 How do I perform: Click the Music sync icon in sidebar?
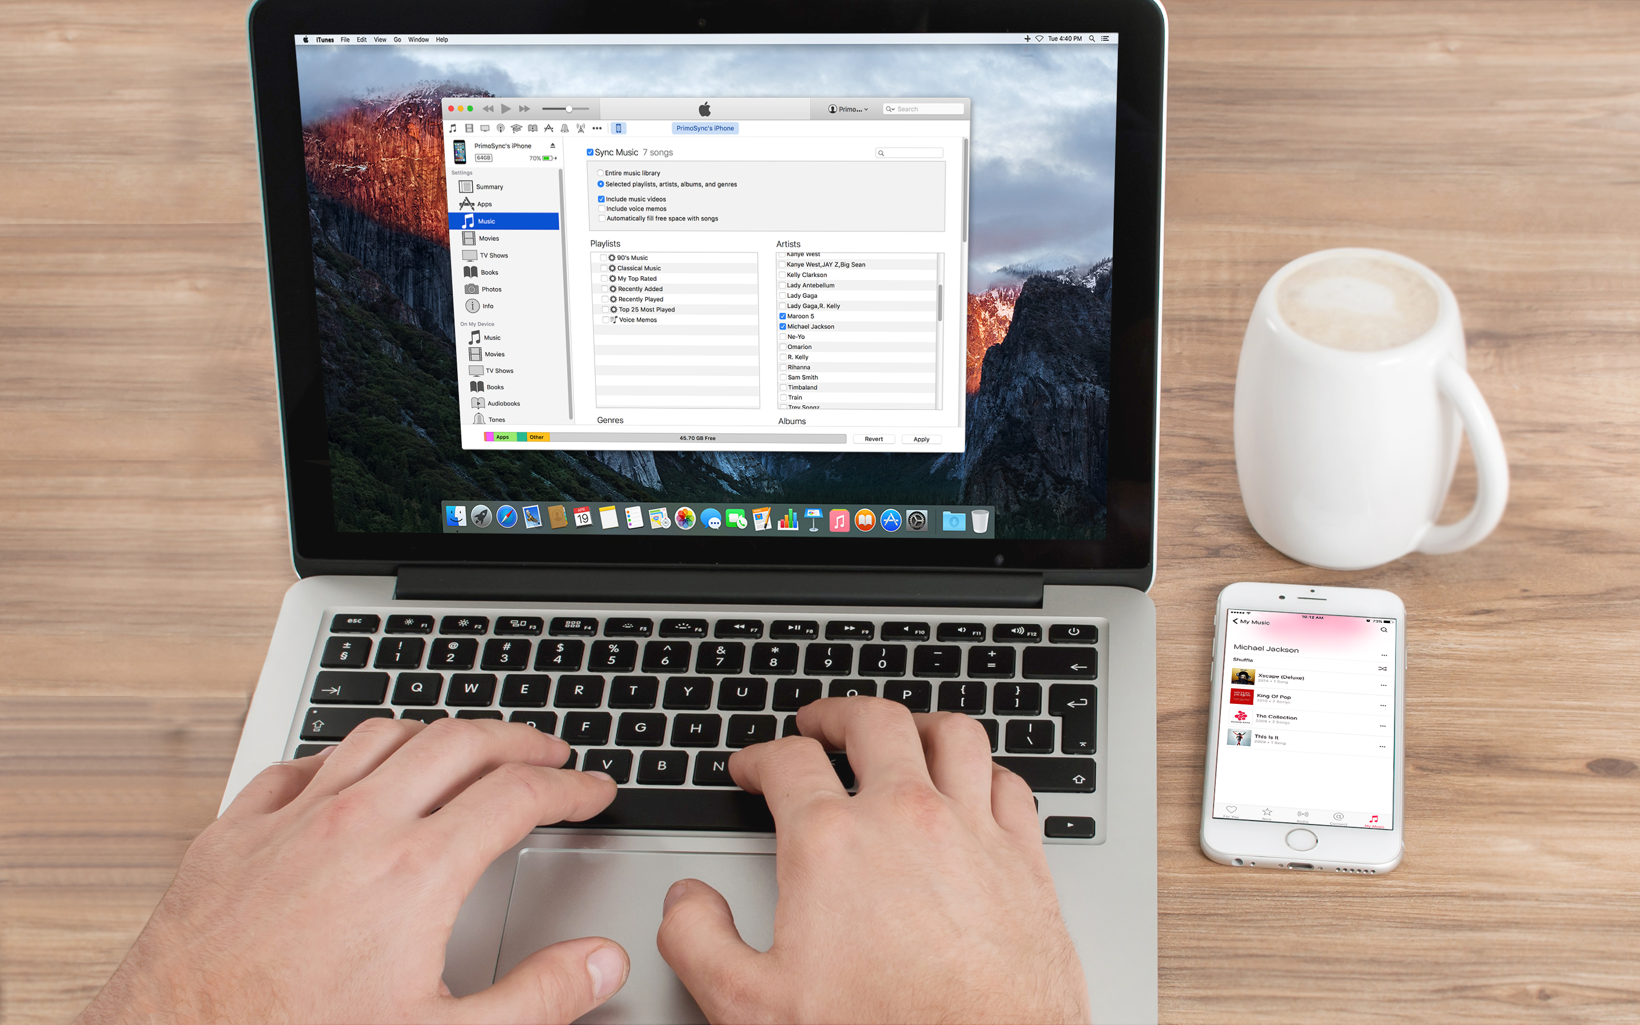(x=487, y=221)
